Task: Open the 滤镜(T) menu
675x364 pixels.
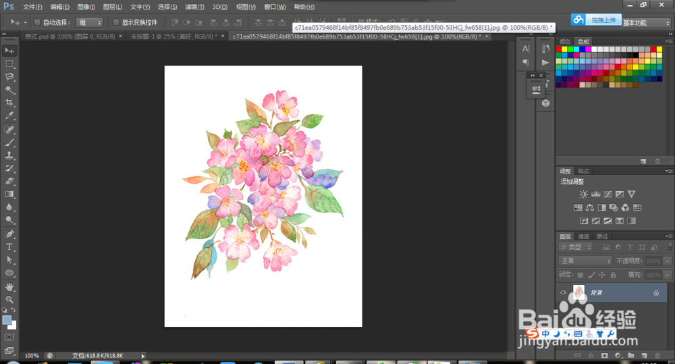Action: point(194,7)
